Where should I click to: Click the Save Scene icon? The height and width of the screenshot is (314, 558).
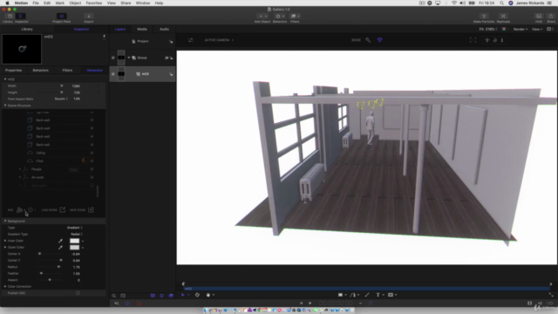[x=91, y=209]
